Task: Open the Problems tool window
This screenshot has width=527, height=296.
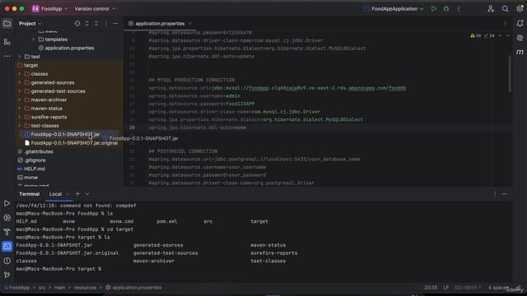Action: tap(7, 261)
